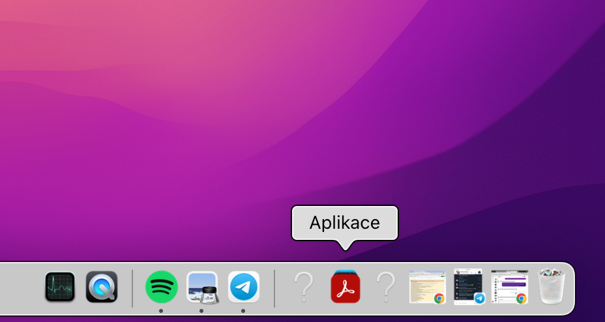Screen dimensions: 605x322
Task: Restore the minimized Chrome window with purple chat
Action: [510, 287]
